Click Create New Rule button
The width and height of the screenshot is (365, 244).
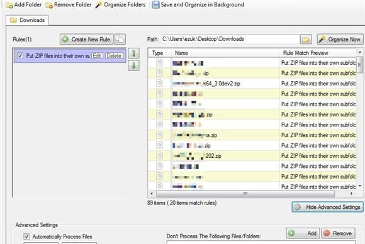(86, 39)
